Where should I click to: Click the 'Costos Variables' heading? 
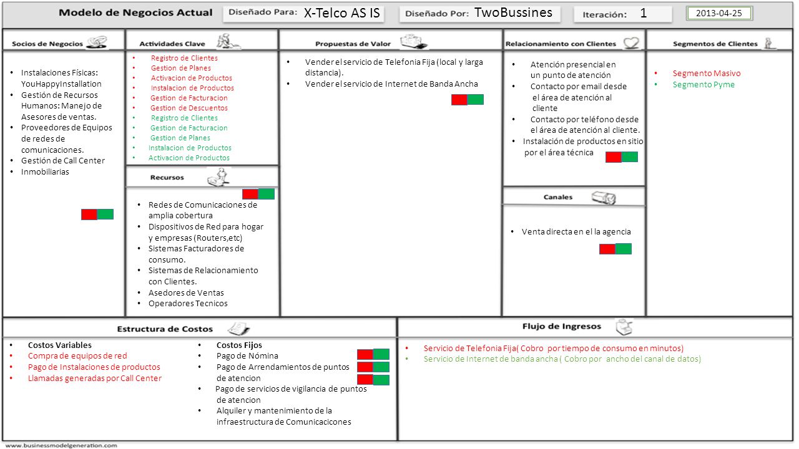pos(60,345)
